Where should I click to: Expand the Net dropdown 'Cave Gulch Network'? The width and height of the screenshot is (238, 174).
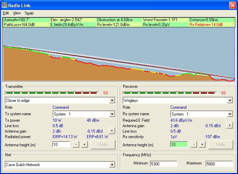tap(112, 165)
